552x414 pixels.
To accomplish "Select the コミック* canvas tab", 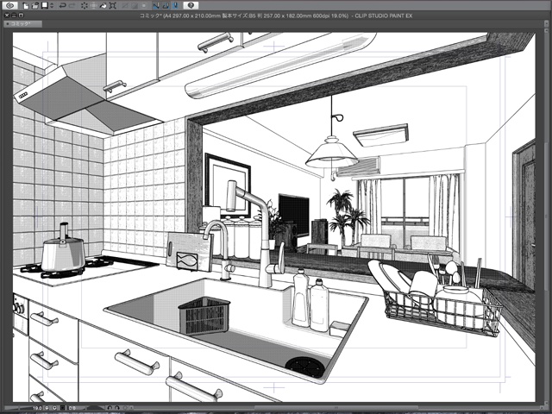I will coord(23,24).
